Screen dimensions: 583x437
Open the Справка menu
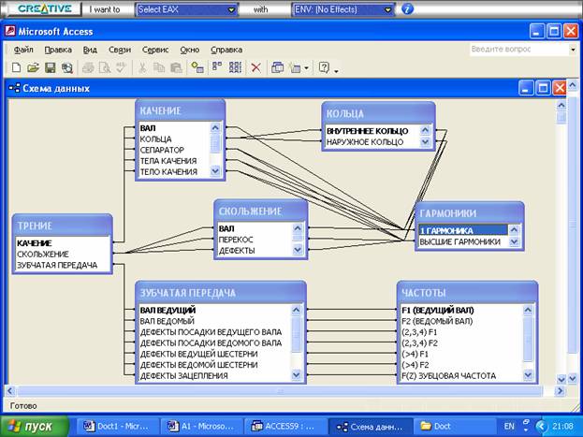[226, 50]
